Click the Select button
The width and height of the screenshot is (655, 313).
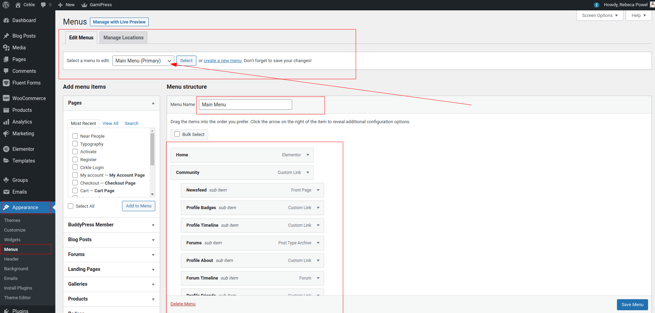(186, 61)
